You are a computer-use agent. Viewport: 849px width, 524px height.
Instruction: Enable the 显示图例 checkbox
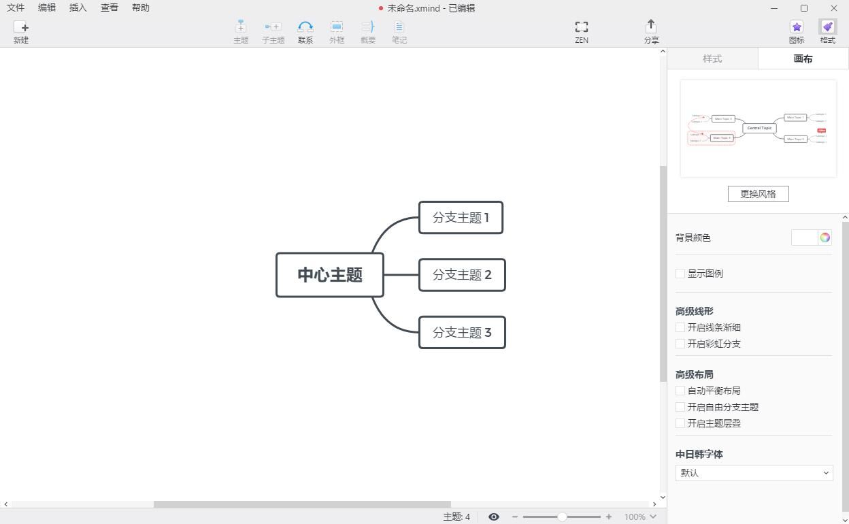pos(680,274)
